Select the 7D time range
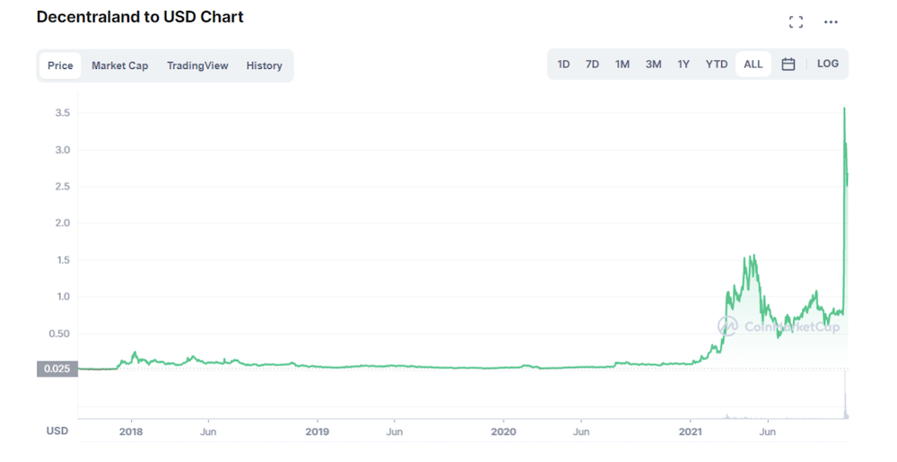This screenshot has height=462, width=897. (x=592, y=64)
